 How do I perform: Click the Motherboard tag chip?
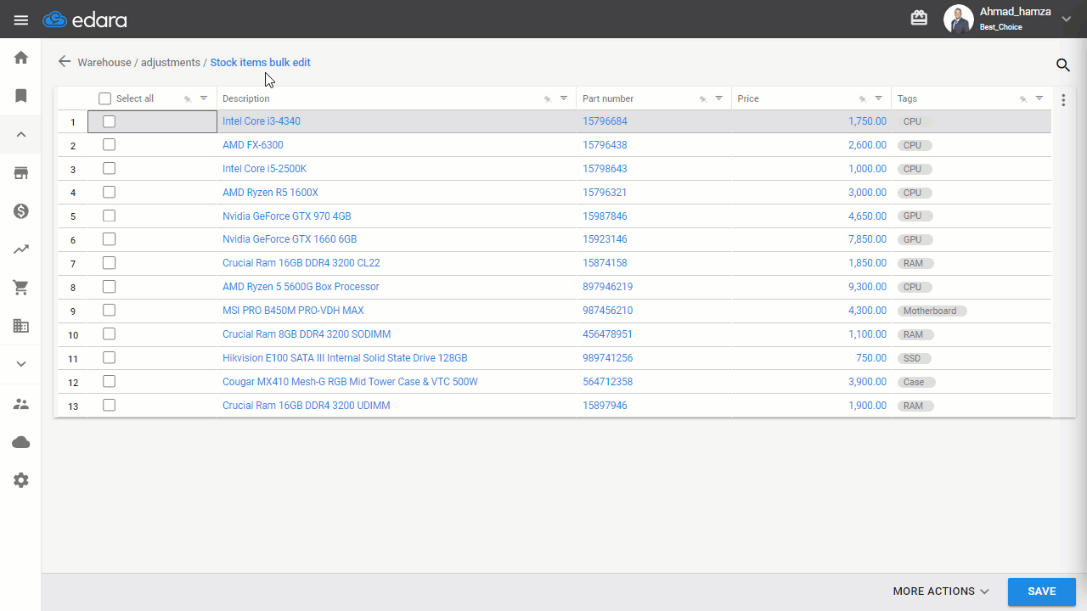932,311
